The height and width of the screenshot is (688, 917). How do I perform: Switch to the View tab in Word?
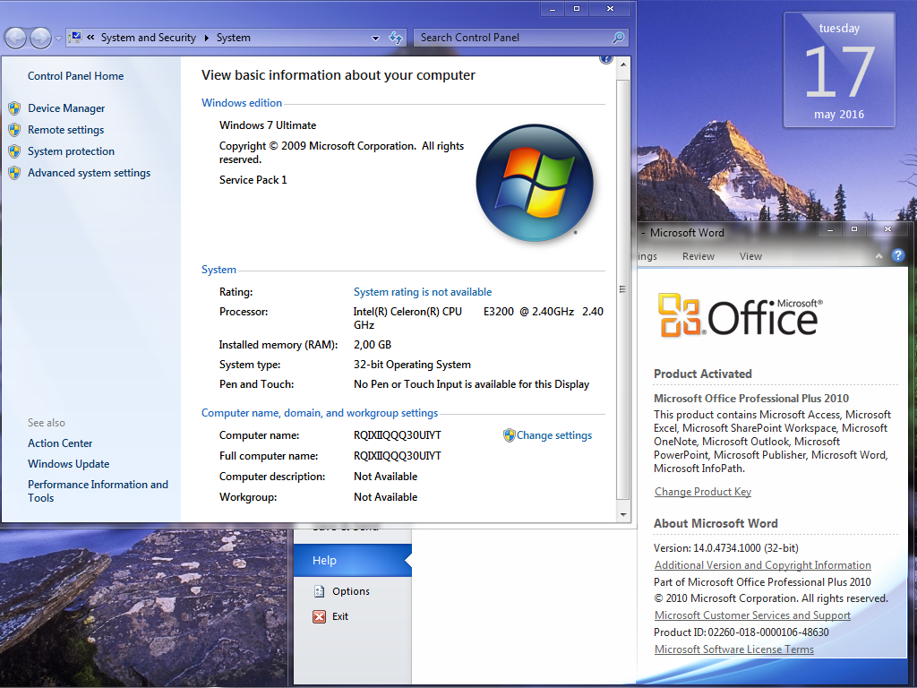pos(750,256)
